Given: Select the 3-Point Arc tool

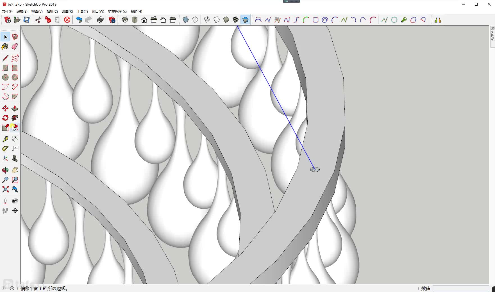Looking at the screenshot, I should 5,96.
